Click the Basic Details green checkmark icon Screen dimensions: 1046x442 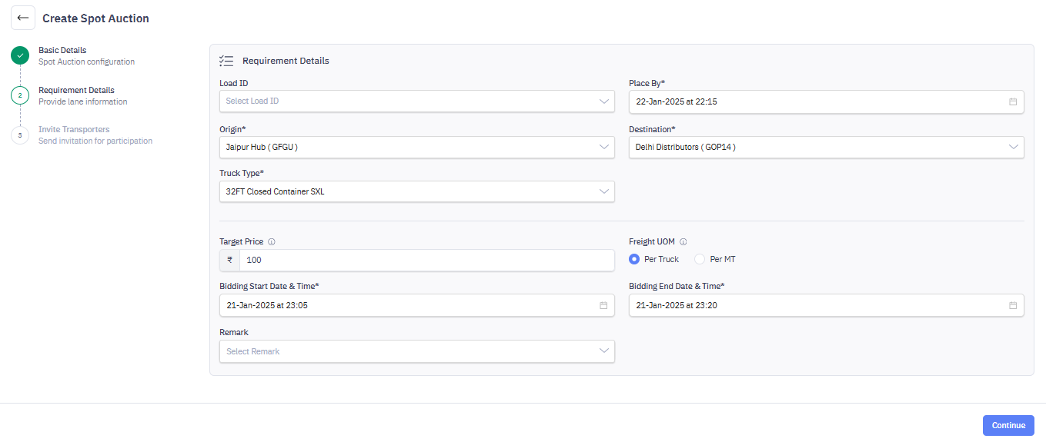(20, 55)
